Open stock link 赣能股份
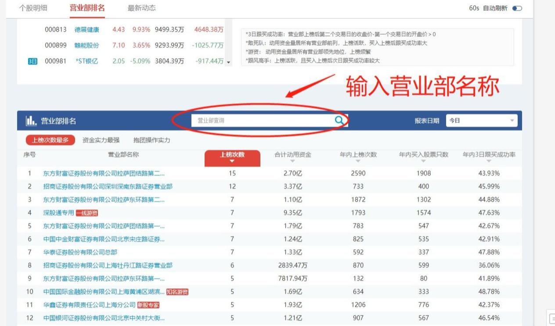The image size is (555, 326). point(87,46)
